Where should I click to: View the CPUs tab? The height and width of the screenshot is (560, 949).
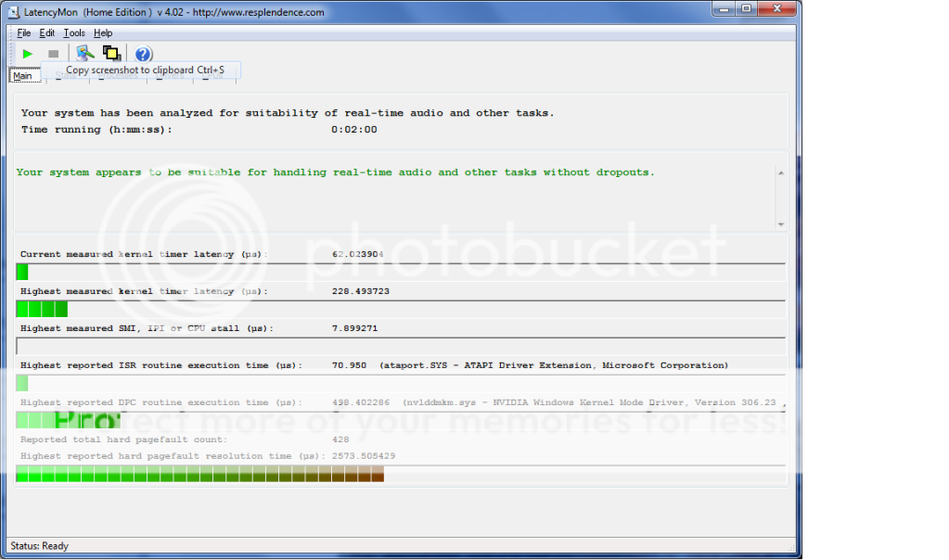tap(213, 75)
